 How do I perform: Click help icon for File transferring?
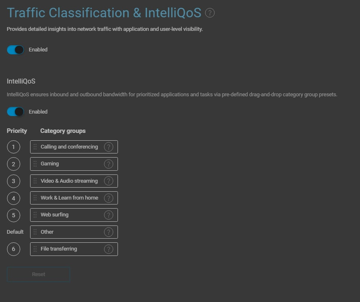108,249
